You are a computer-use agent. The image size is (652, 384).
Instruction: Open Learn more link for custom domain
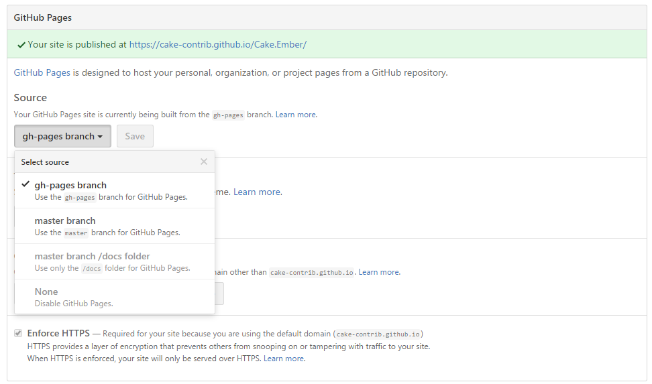379,272
